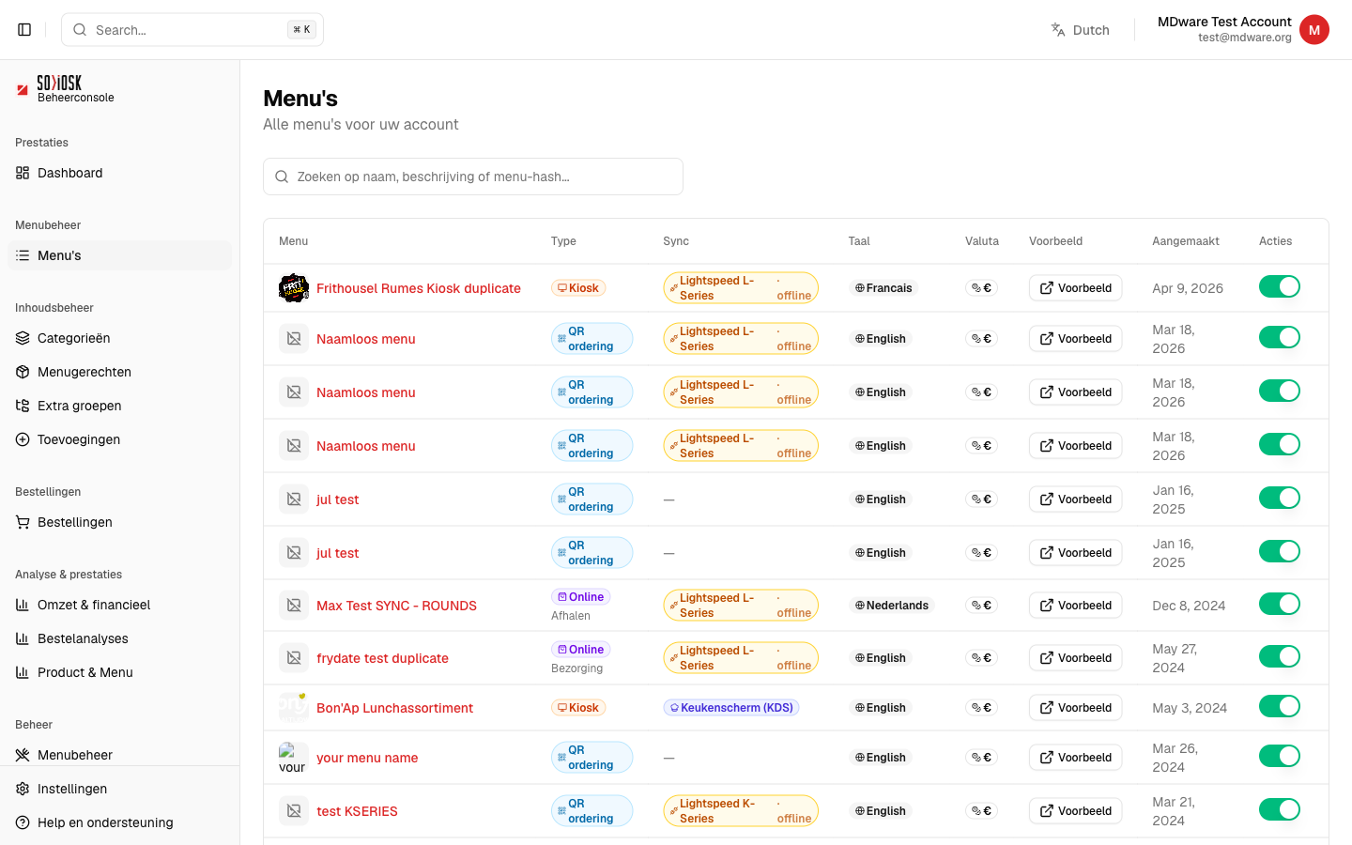Disable the test KSERIES menu toggle

1280,809
